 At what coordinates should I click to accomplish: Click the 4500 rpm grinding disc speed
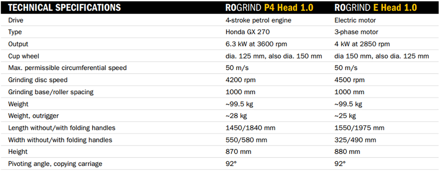point(349,80)
